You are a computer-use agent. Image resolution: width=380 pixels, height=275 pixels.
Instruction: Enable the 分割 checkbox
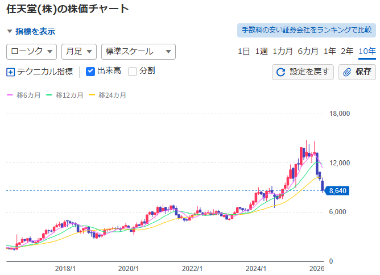click(133, 71)
